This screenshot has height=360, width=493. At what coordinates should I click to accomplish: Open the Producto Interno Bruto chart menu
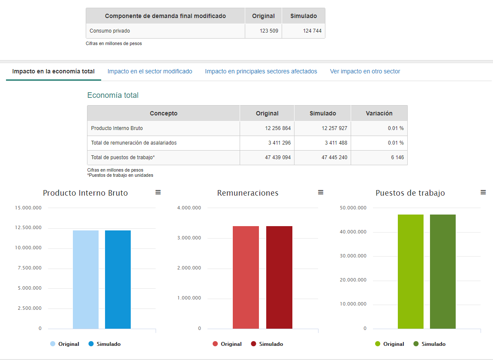pos(158,193)
